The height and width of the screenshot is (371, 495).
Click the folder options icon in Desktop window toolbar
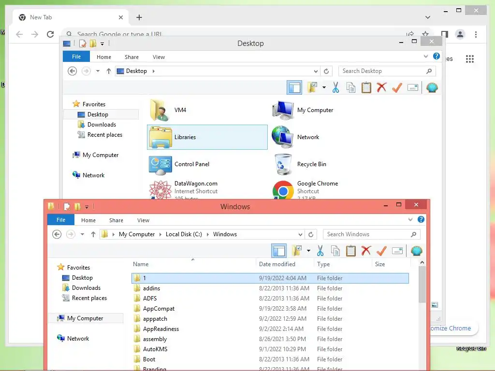coord(312,87)
